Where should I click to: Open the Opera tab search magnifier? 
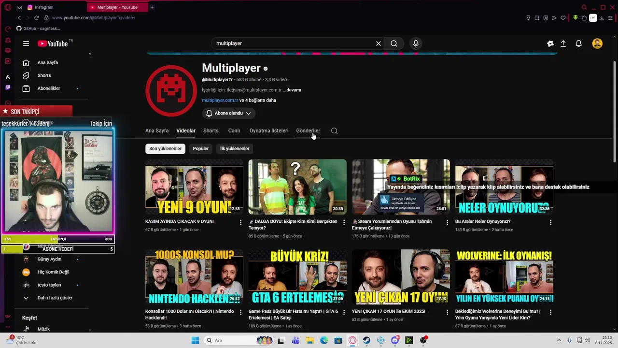point(584,7)
